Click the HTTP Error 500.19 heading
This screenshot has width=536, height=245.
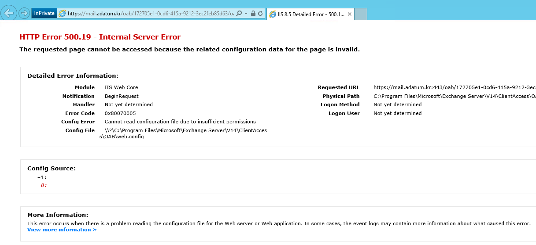pos(100,37)
